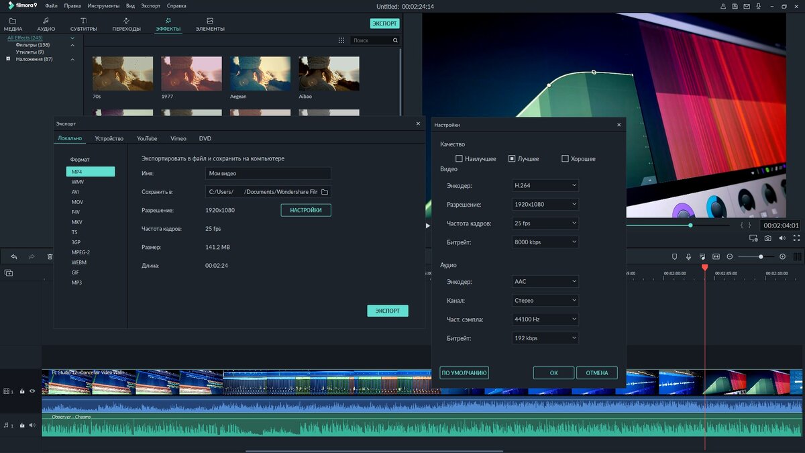
Task: Click the По умолчанию button
Action: [464, 372]
